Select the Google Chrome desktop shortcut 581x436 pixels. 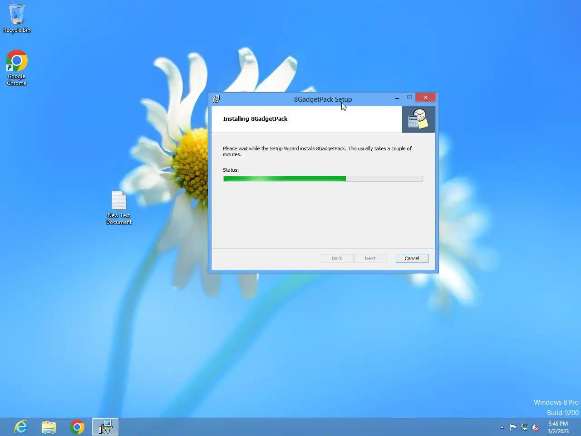[17, 68]
